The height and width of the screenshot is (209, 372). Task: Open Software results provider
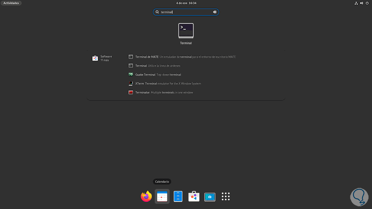pos(102,58)
